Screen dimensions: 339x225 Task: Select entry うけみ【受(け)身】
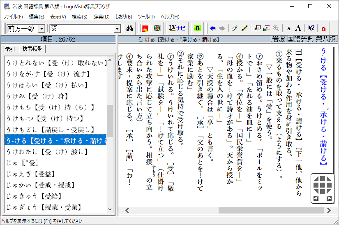click(x=56, y=96)
